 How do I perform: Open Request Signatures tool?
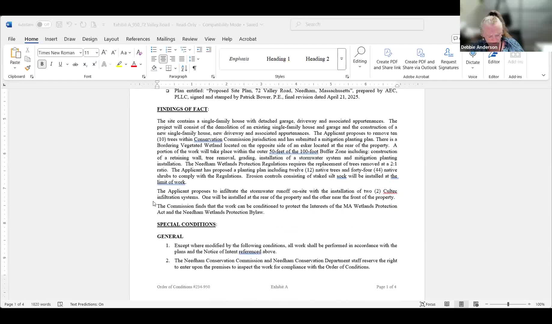point(448,59)
